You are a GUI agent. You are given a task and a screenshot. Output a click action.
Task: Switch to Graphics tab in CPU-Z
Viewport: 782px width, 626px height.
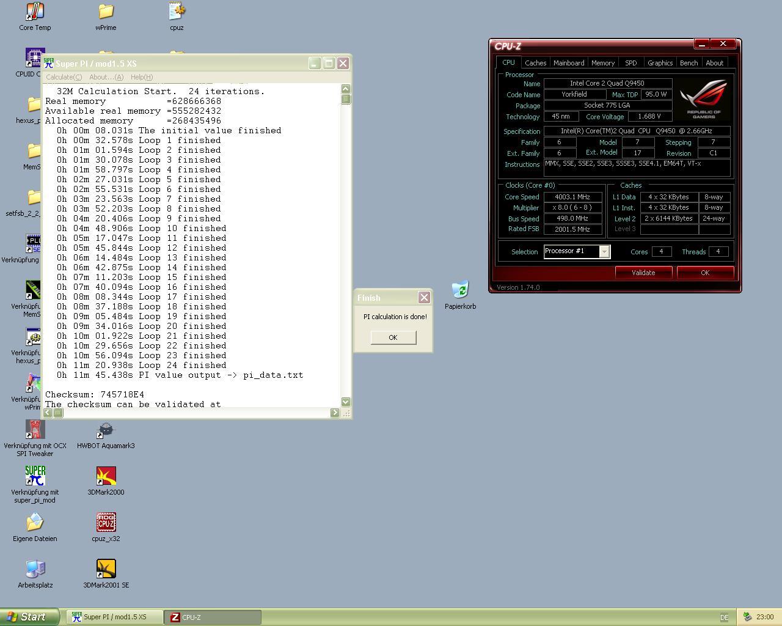(x=660, y=63)
